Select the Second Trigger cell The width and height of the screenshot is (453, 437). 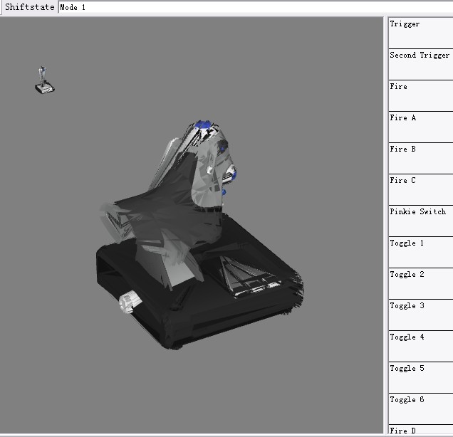pyautogui.click(x=420, y=64)
